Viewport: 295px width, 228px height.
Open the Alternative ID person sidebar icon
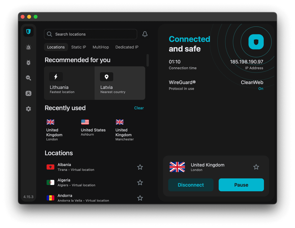coord(29,93)
